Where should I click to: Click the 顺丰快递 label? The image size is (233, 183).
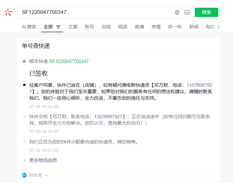(38, 61)
